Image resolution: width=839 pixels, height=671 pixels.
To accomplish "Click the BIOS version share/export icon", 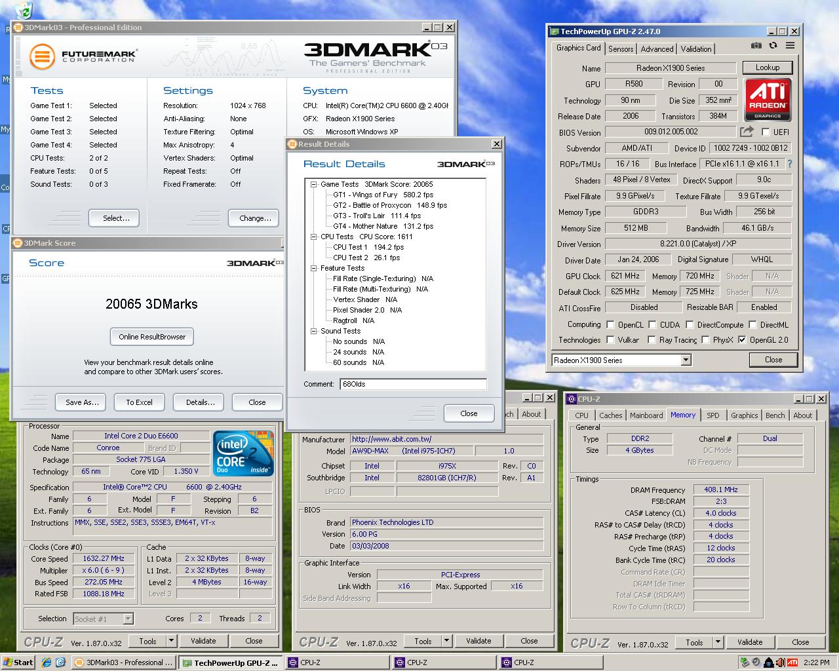I will (747, 132).
